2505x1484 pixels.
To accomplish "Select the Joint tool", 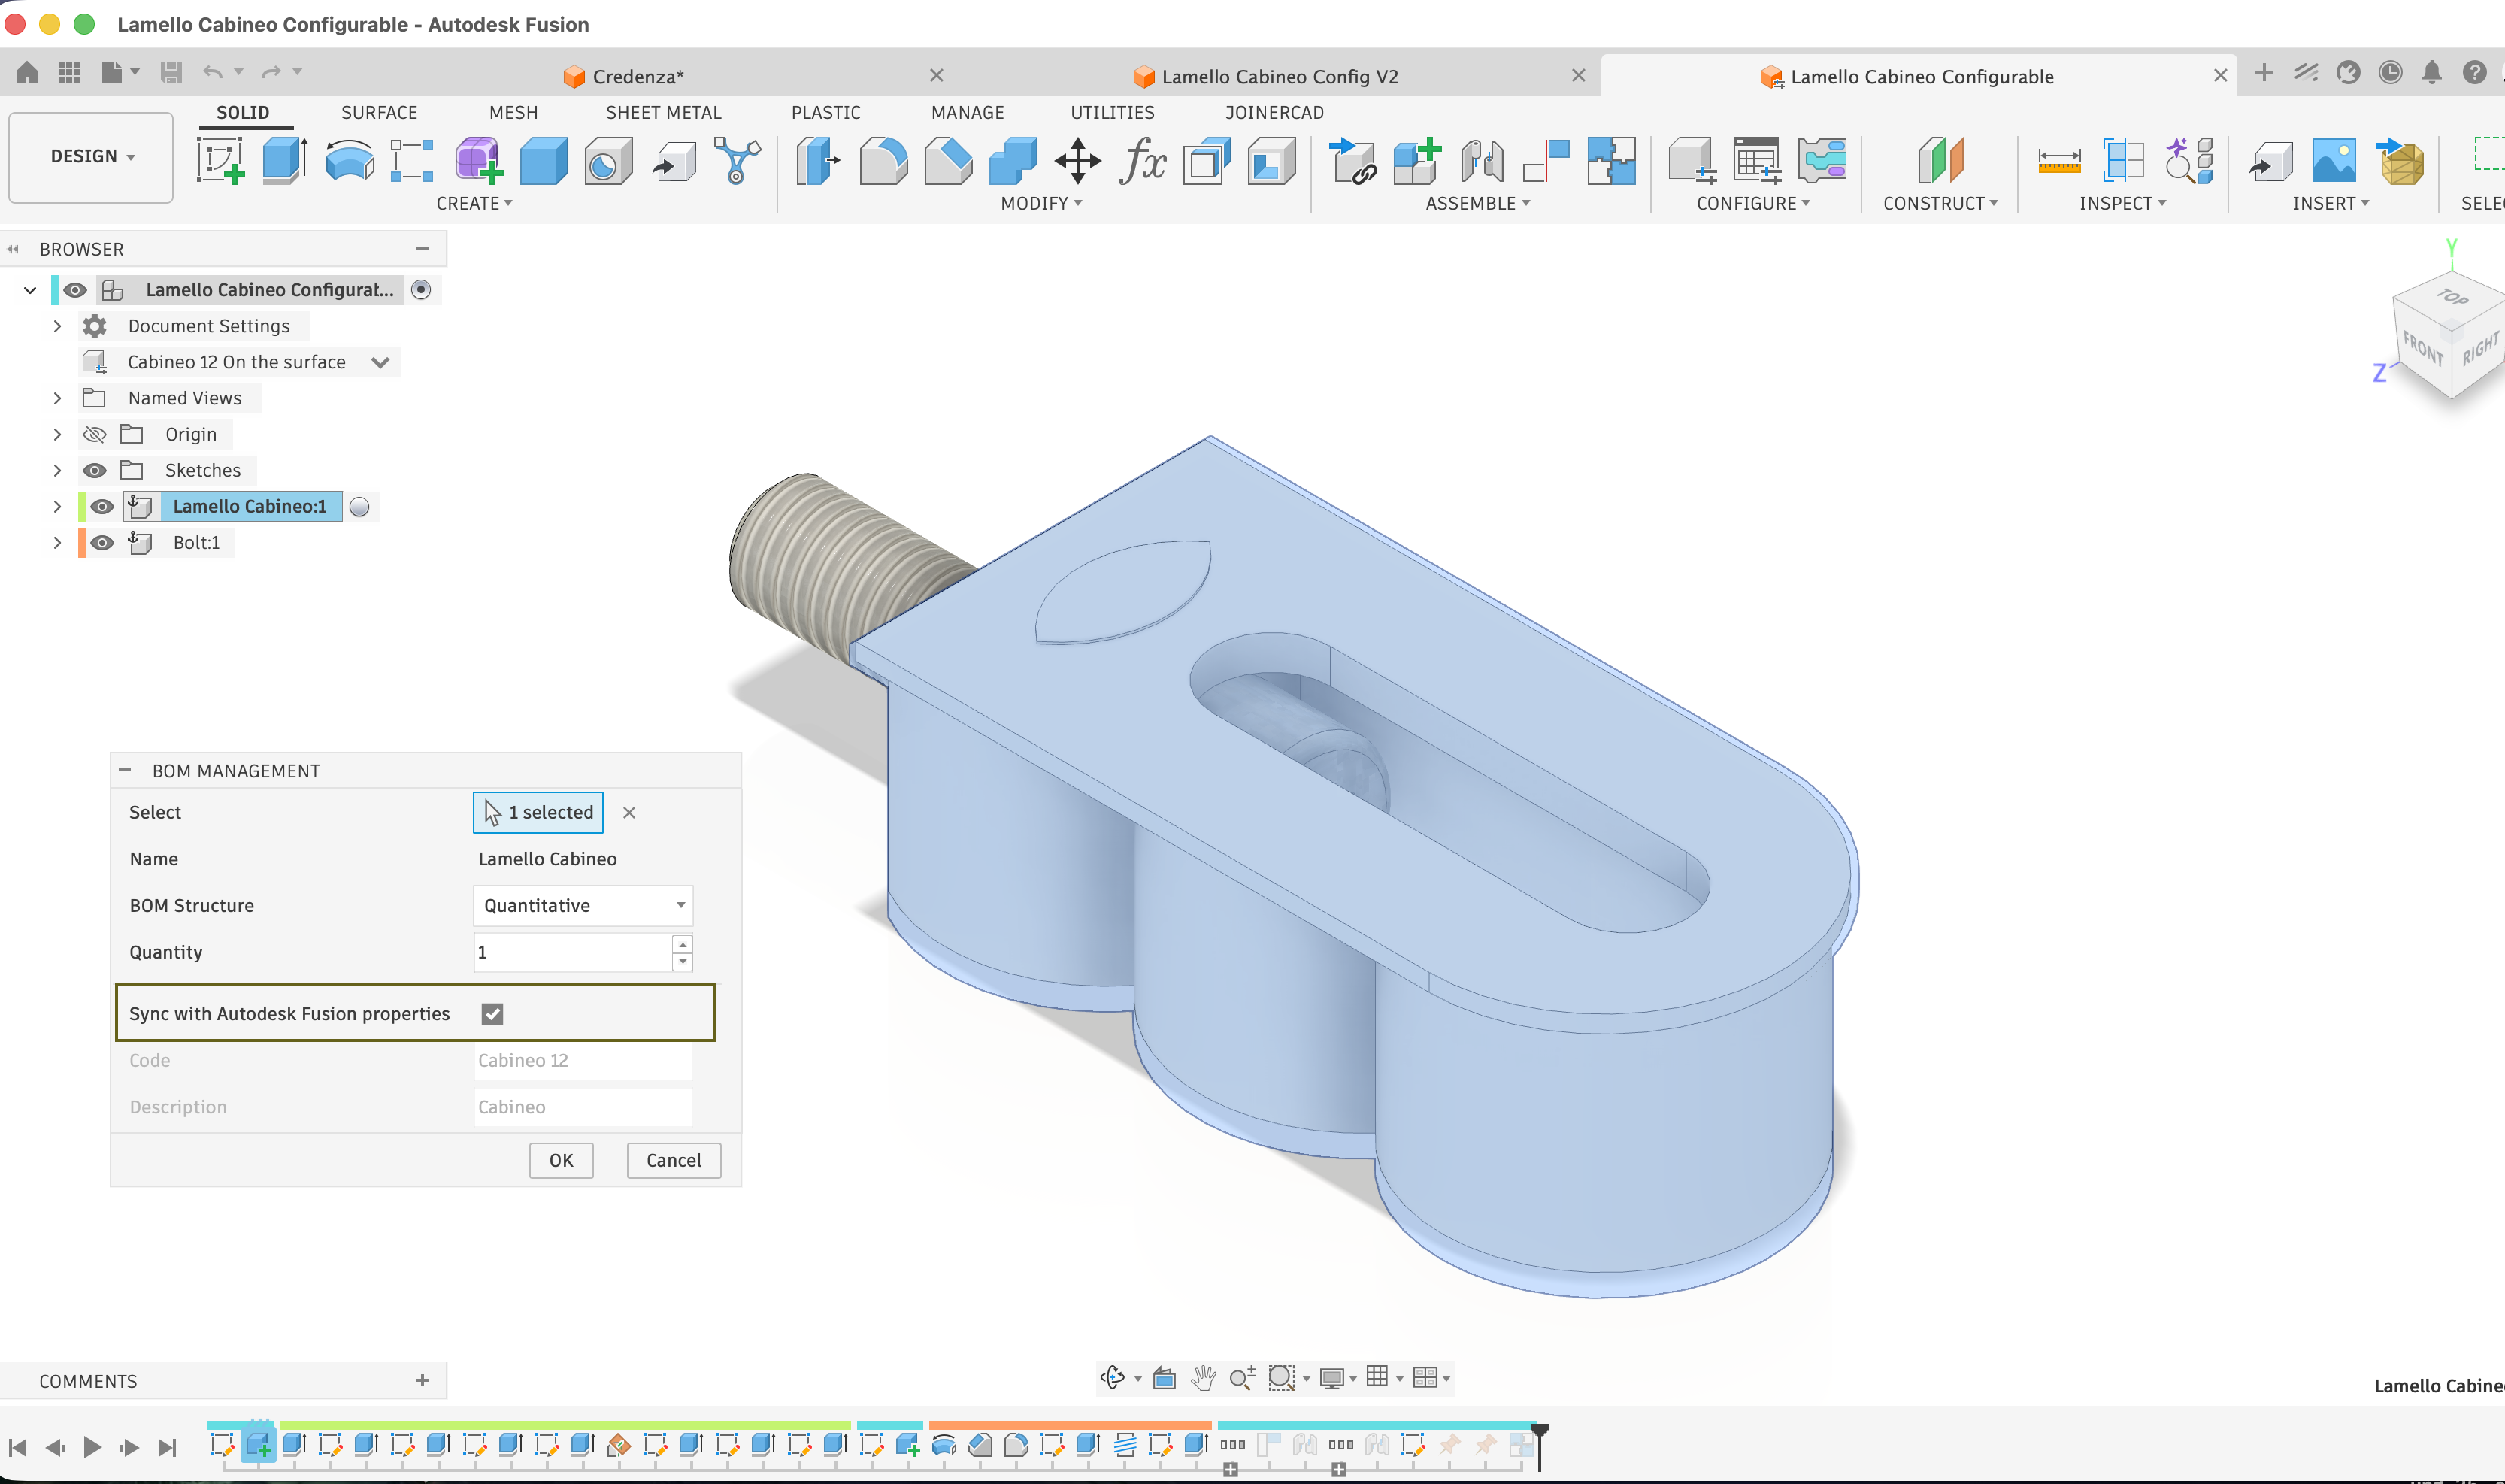I will coord(1481,161).
